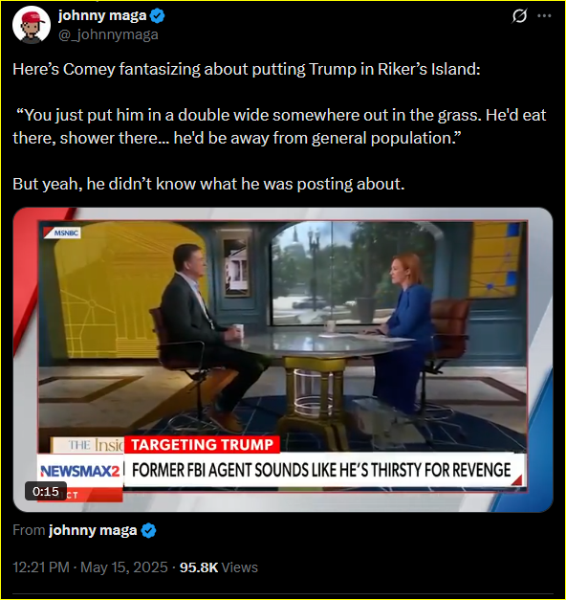Click the @_johnnymaga handle
The image size is (566, 600).
(108, 34)
